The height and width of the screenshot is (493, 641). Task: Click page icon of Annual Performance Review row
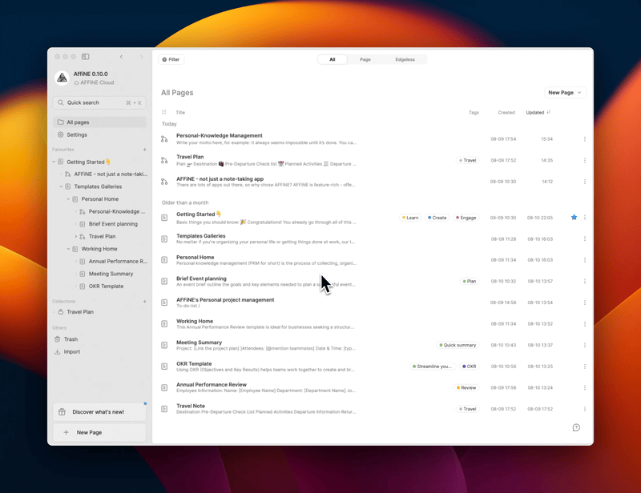pos(164,387)
